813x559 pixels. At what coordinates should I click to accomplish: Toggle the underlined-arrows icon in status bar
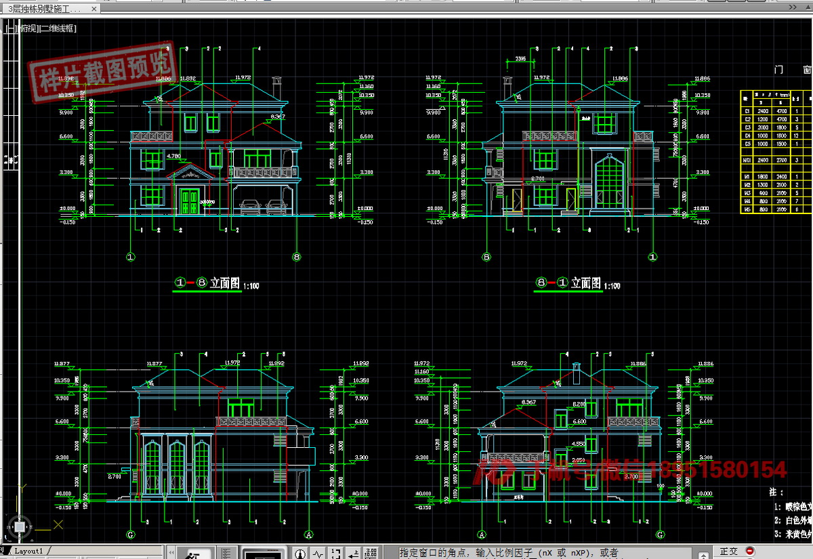click(354, 554)
